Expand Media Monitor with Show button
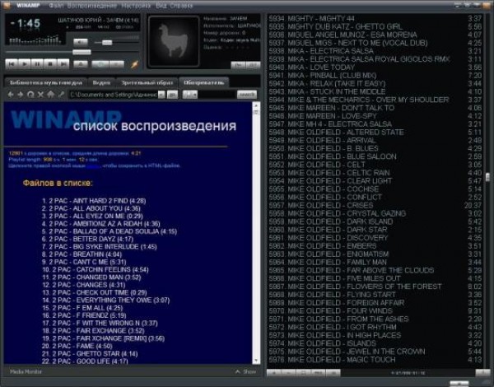Screen dimensions: 494x387 point(245,371)
